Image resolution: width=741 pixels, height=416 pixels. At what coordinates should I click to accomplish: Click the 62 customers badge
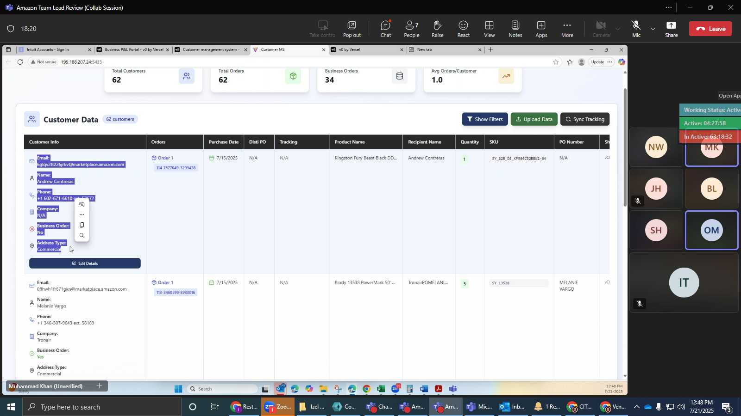click(x=120, y=119)
